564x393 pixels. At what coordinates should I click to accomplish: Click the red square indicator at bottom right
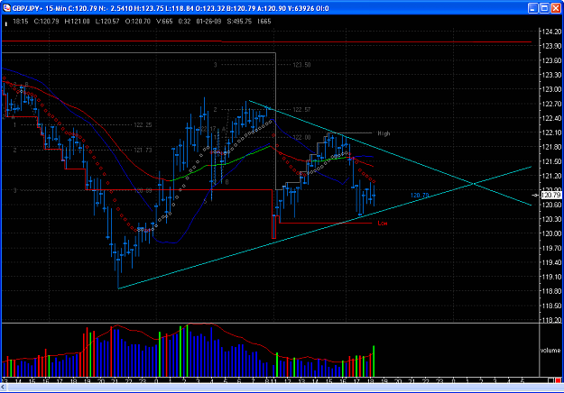tap(558, 380)
